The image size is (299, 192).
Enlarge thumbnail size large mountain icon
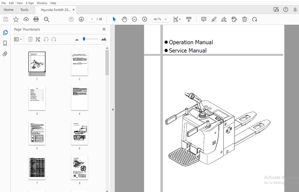pyautogui.click(x=104, y=39)
